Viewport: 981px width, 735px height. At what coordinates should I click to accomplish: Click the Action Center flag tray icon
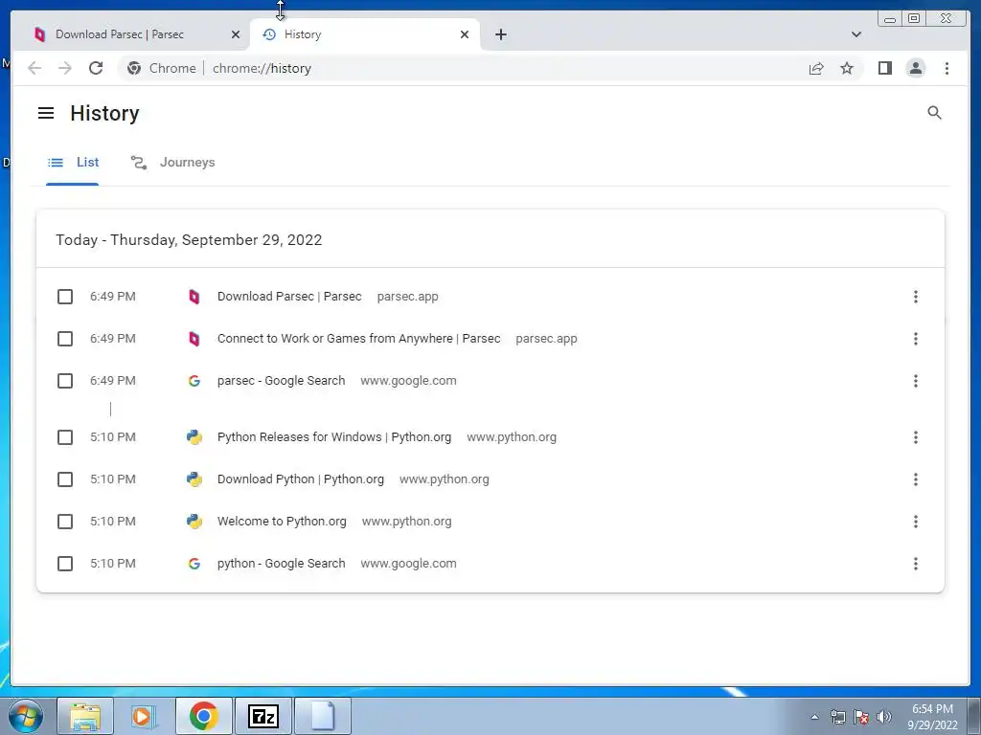861,717
